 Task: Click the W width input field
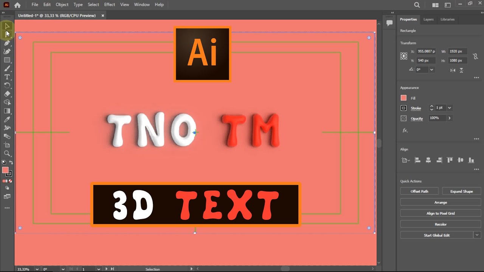tap(458, 51)
